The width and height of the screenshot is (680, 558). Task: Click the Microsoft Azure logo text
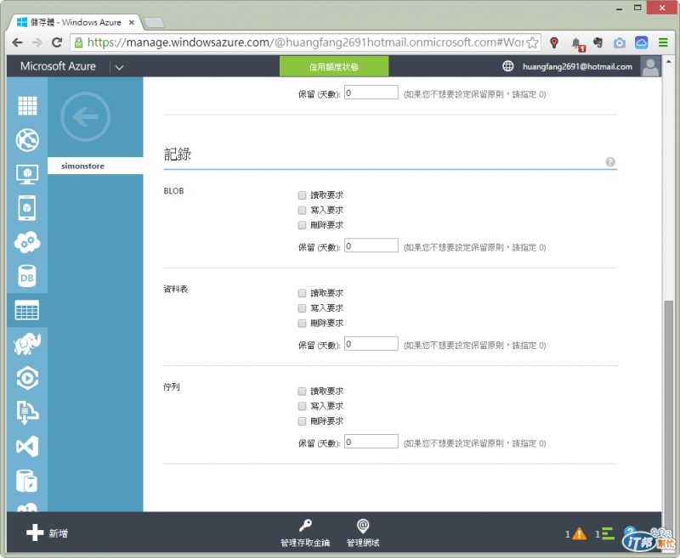(58, 66)
